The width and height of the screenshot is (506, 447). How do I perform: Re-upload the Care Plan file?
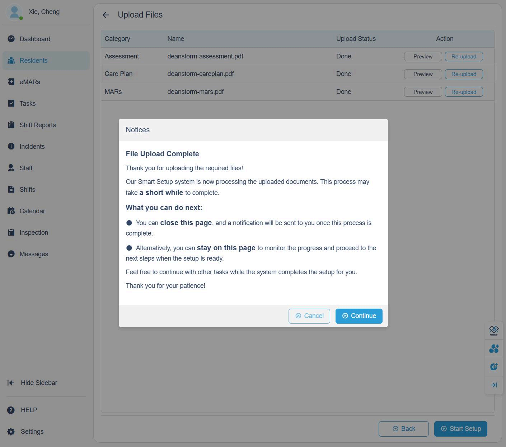[x=464, y=74]
